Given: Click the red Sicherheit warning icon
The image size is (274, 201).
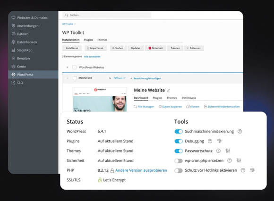Looking at the screenshot, I should click(150, 48).
